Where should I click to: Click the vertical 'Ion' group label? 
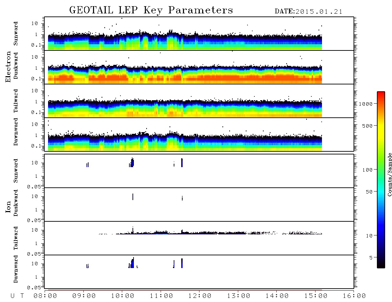point(8,207)
